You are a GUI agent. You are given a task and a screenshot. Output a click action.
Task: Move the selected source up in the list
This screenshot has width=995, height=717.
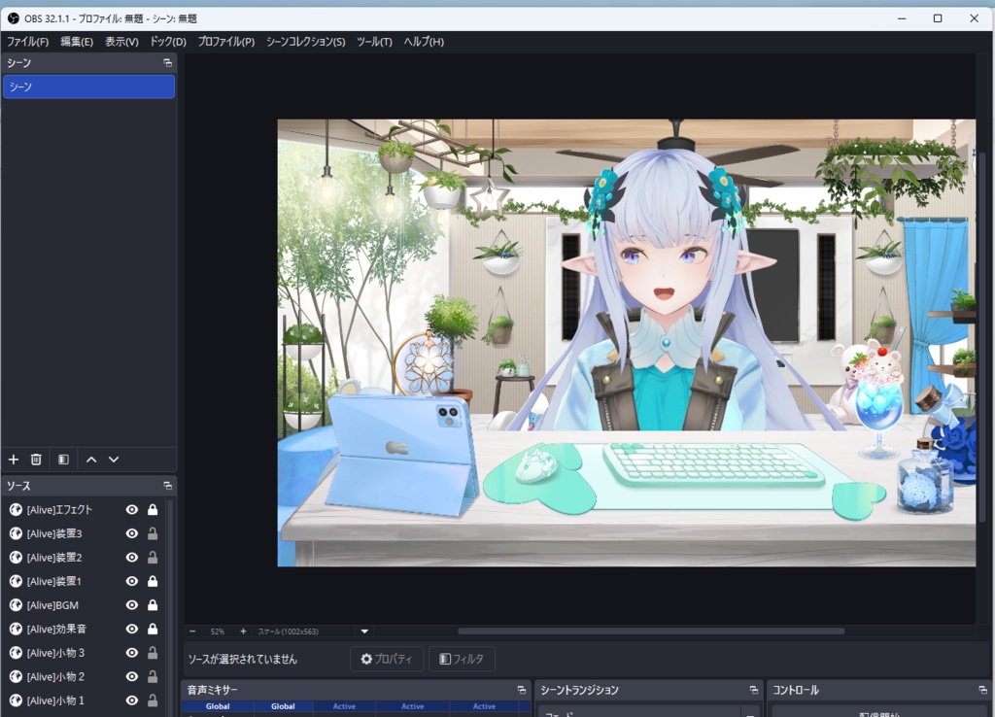(x=91, y=459)
